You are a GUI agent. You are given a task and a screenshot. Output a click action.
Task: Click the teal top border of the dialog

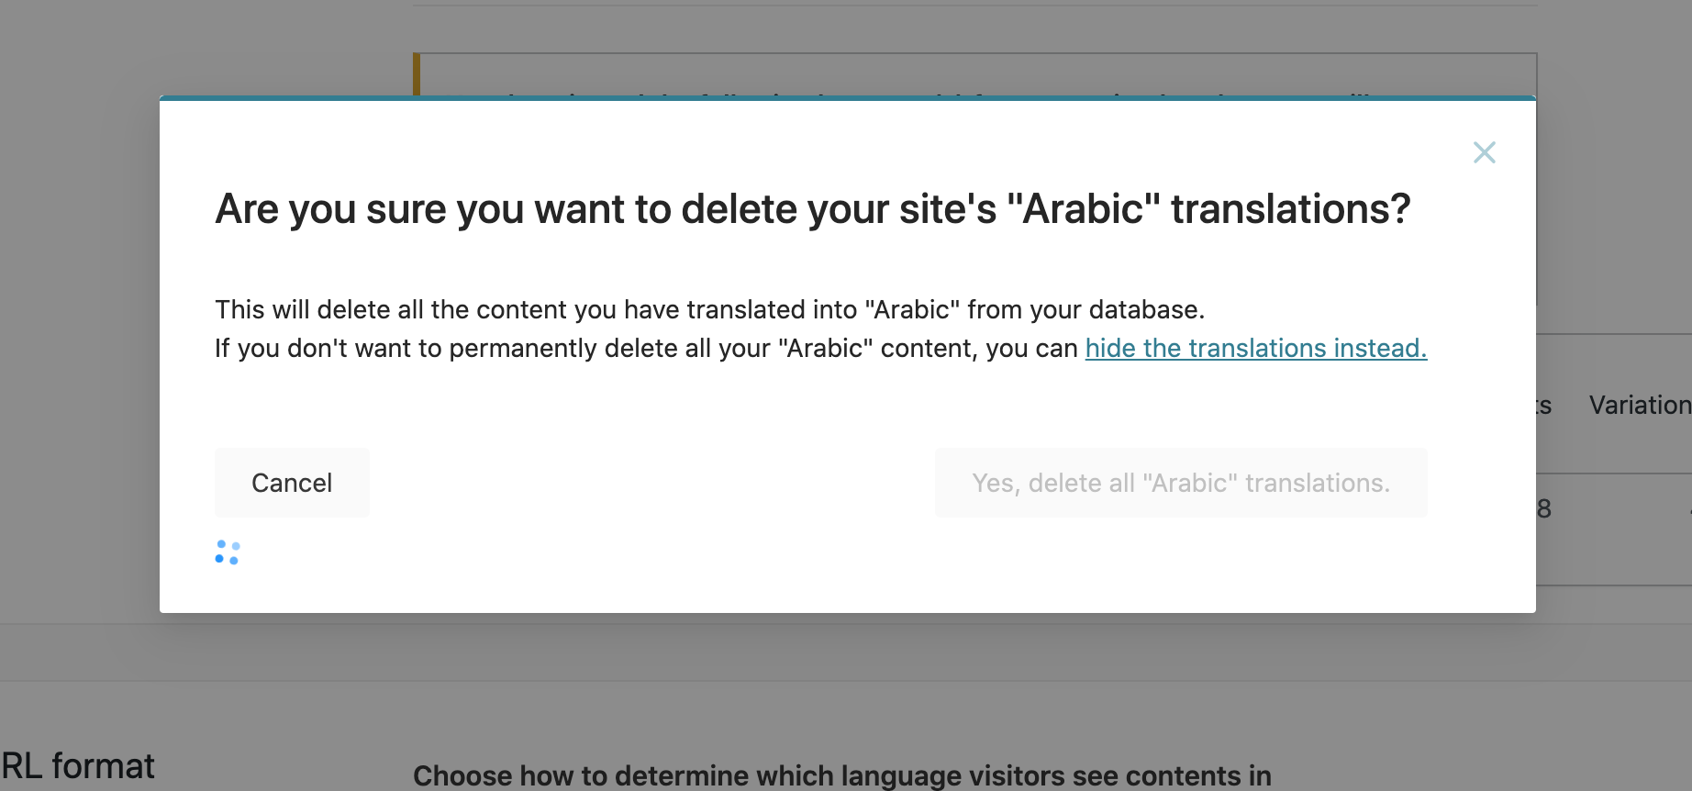click(x=847, y=98)
